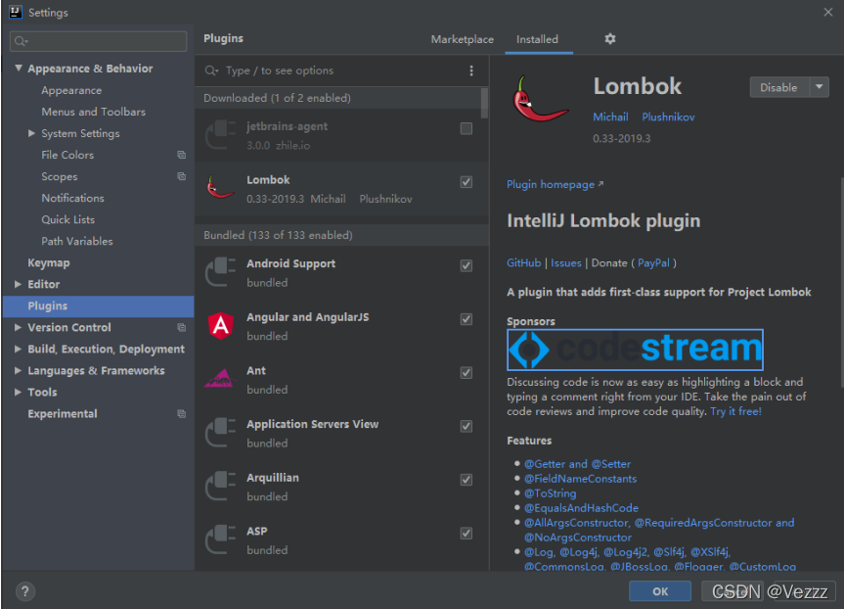Image resolution: width=844 pixels, height=609 pixels.
Task: Expand the System Settings node
Action: (31, 133)
